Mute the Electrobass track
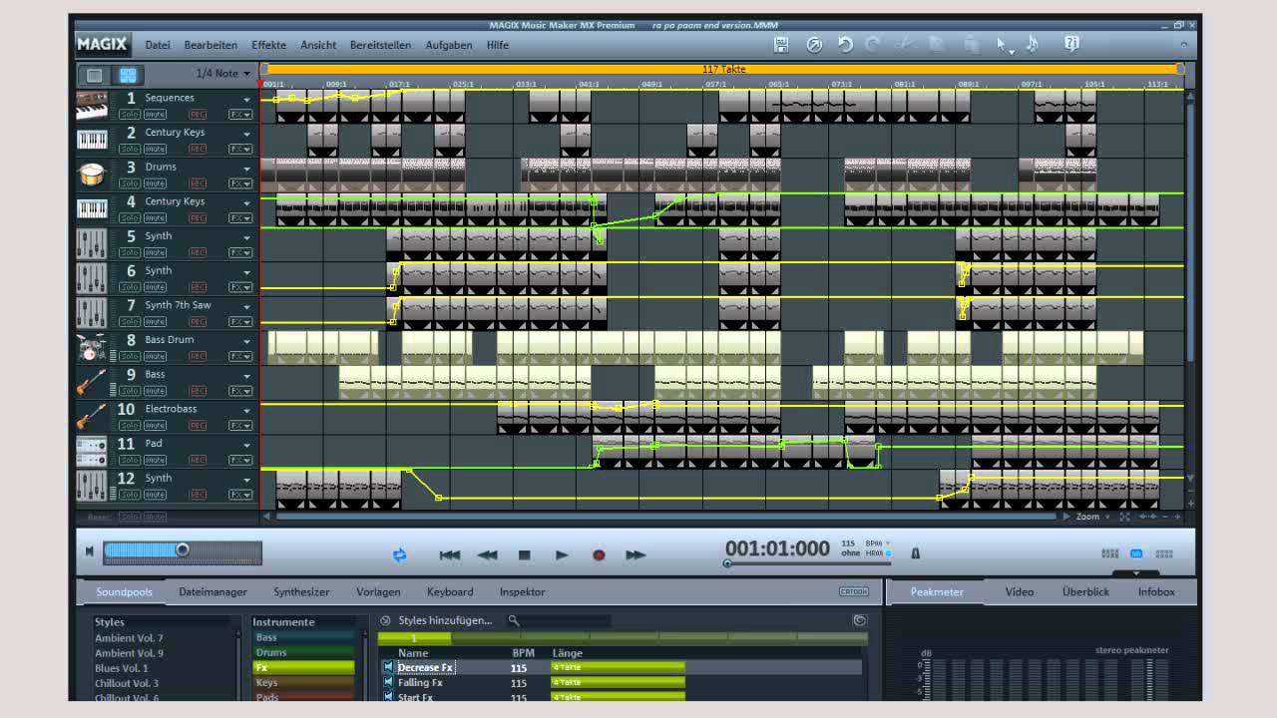This screenshot has height=718, width=1277. [x=156, y=426]
